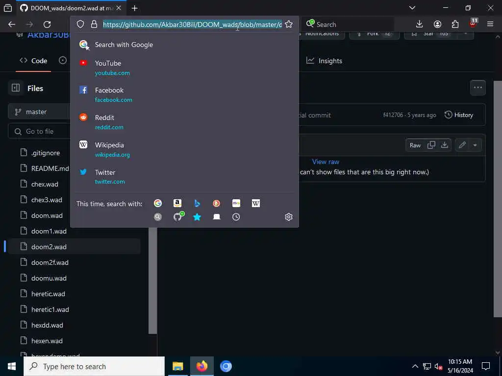Viewport: 502px width, 376px height.
Task: Add GitHub search engine from one-off row
Action: 178,216
